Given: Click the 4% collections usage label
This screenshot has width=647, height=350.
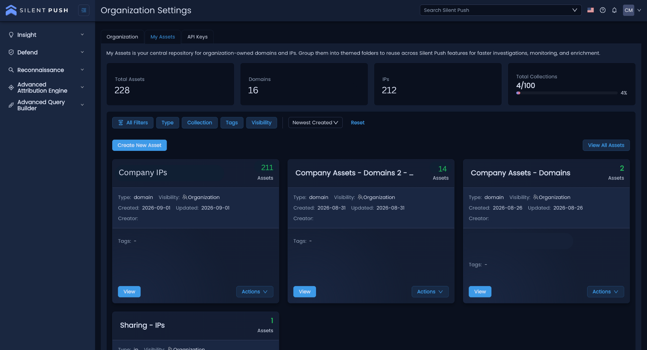Looking at the screenshot, I should pyautogui.click(x=624, y=93).
